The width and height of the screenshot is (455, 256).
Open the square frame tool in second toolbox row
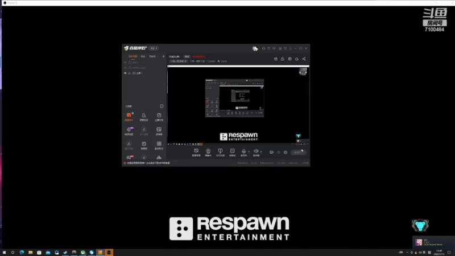click(159, 131)
